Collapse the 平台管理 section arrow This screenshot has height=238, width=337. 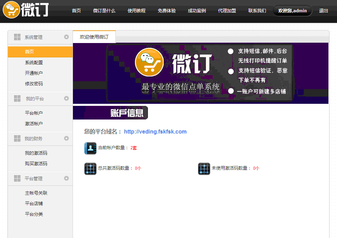click(x=66, y=178)
